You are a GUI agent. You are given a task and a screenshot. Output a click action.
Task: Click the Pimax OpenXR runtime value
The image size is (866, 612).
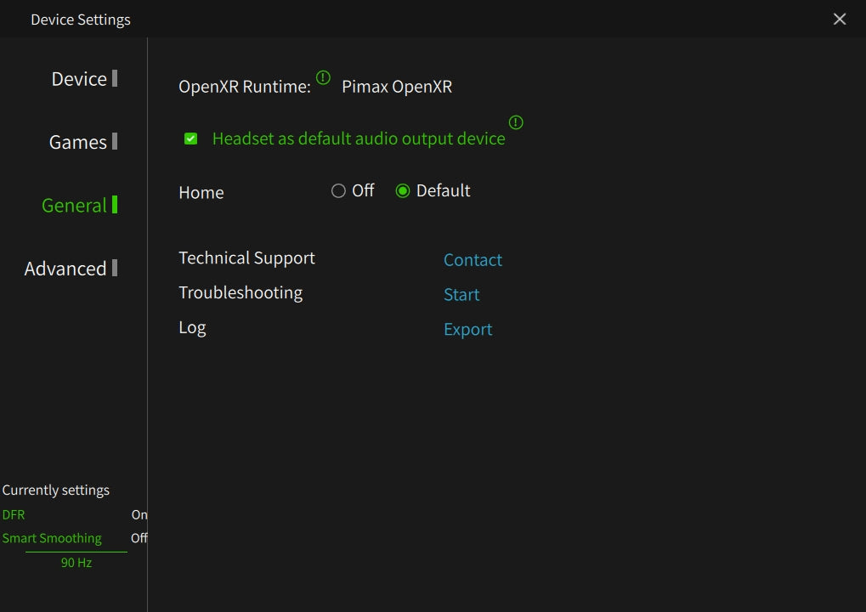pos(397,87)
